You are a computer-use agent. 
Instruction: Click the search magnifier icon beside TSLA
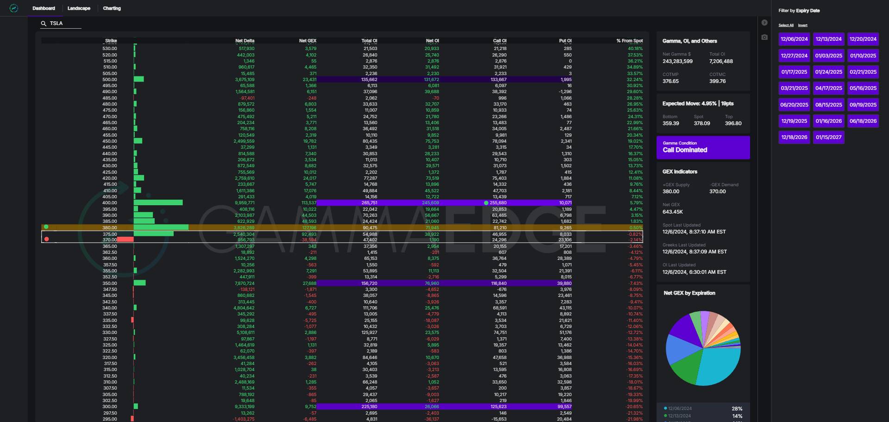(44, 24)
